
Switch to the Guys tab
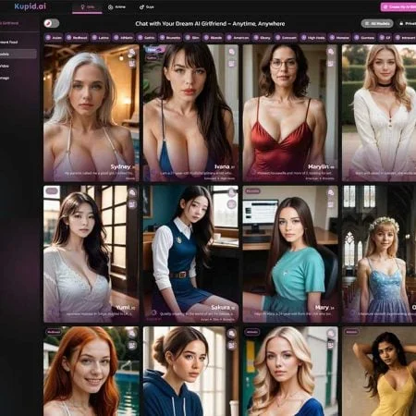coord(147,6)
